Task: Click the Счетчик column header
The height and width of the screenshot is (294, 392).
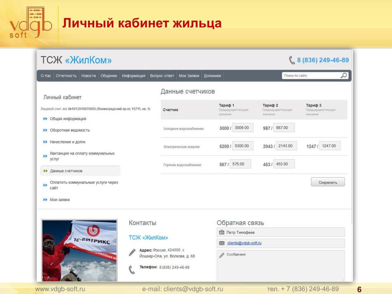Action: [x=170, y=110]
